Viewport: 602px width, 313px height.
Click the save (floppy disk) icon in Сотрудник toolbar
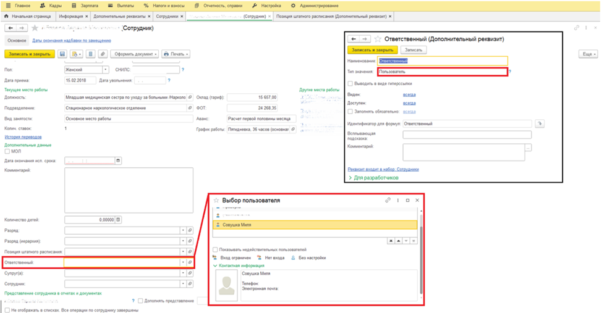(x=62, y=54)
